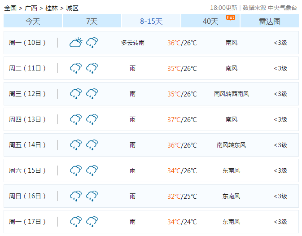Screen dimensions: 302x236
Task: Click the partly cloudy icon for 周一 10日
Action: tap(76, 42)
